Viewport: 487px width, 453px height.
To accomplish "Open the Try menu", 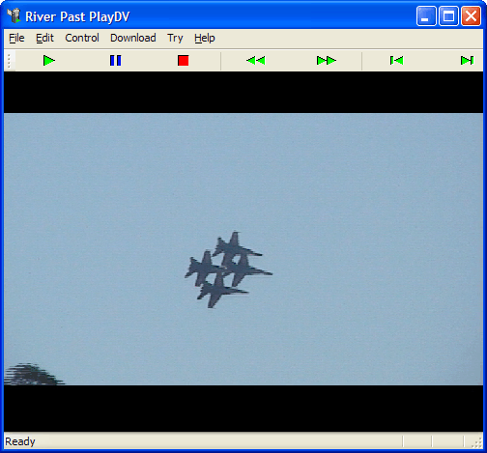I will 175,38.
